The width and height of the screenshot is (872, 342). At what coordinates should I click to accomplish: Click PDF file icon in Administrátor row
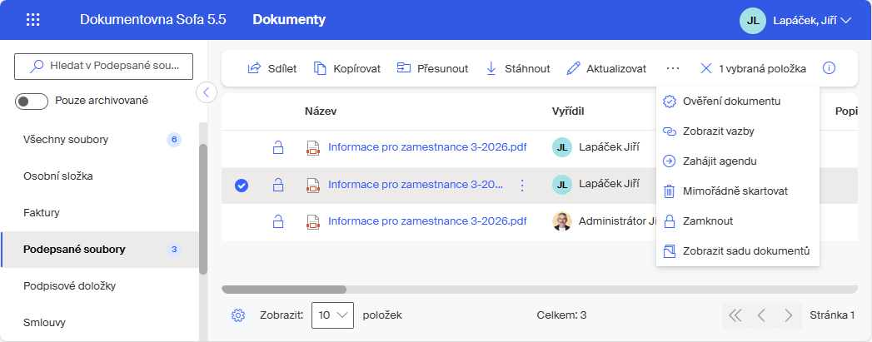point(313,222)
